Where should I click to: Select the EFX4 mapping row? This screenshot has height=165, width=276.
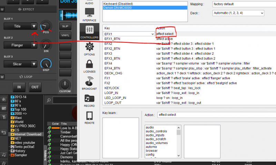189,63
